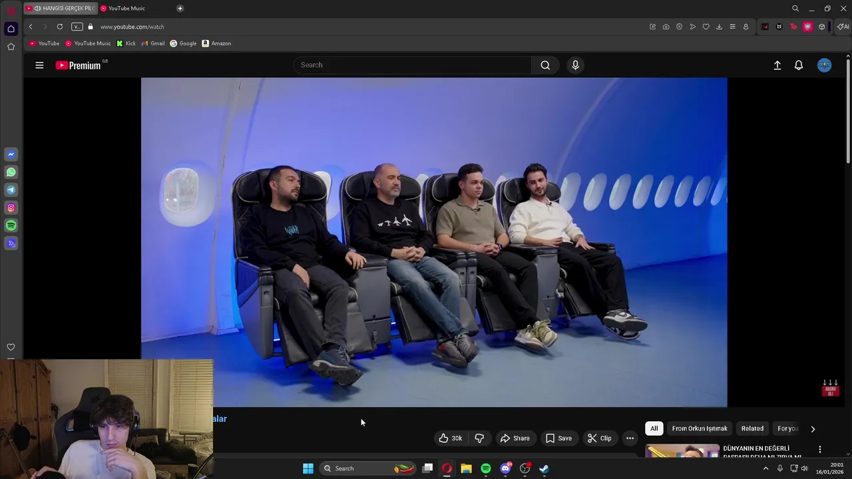Image resolution: width=852 pixels, height=479 pixels.
Task: Show hidden system tray icons chevron
Action: point(765,468)
